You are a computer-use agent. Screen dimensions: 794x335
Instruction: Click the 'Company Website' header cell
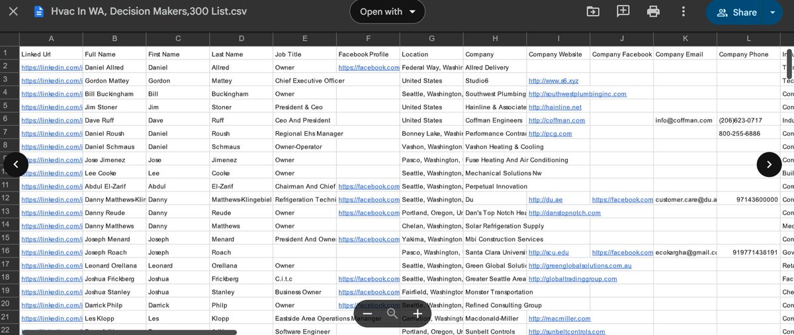[x=558, y=54]
